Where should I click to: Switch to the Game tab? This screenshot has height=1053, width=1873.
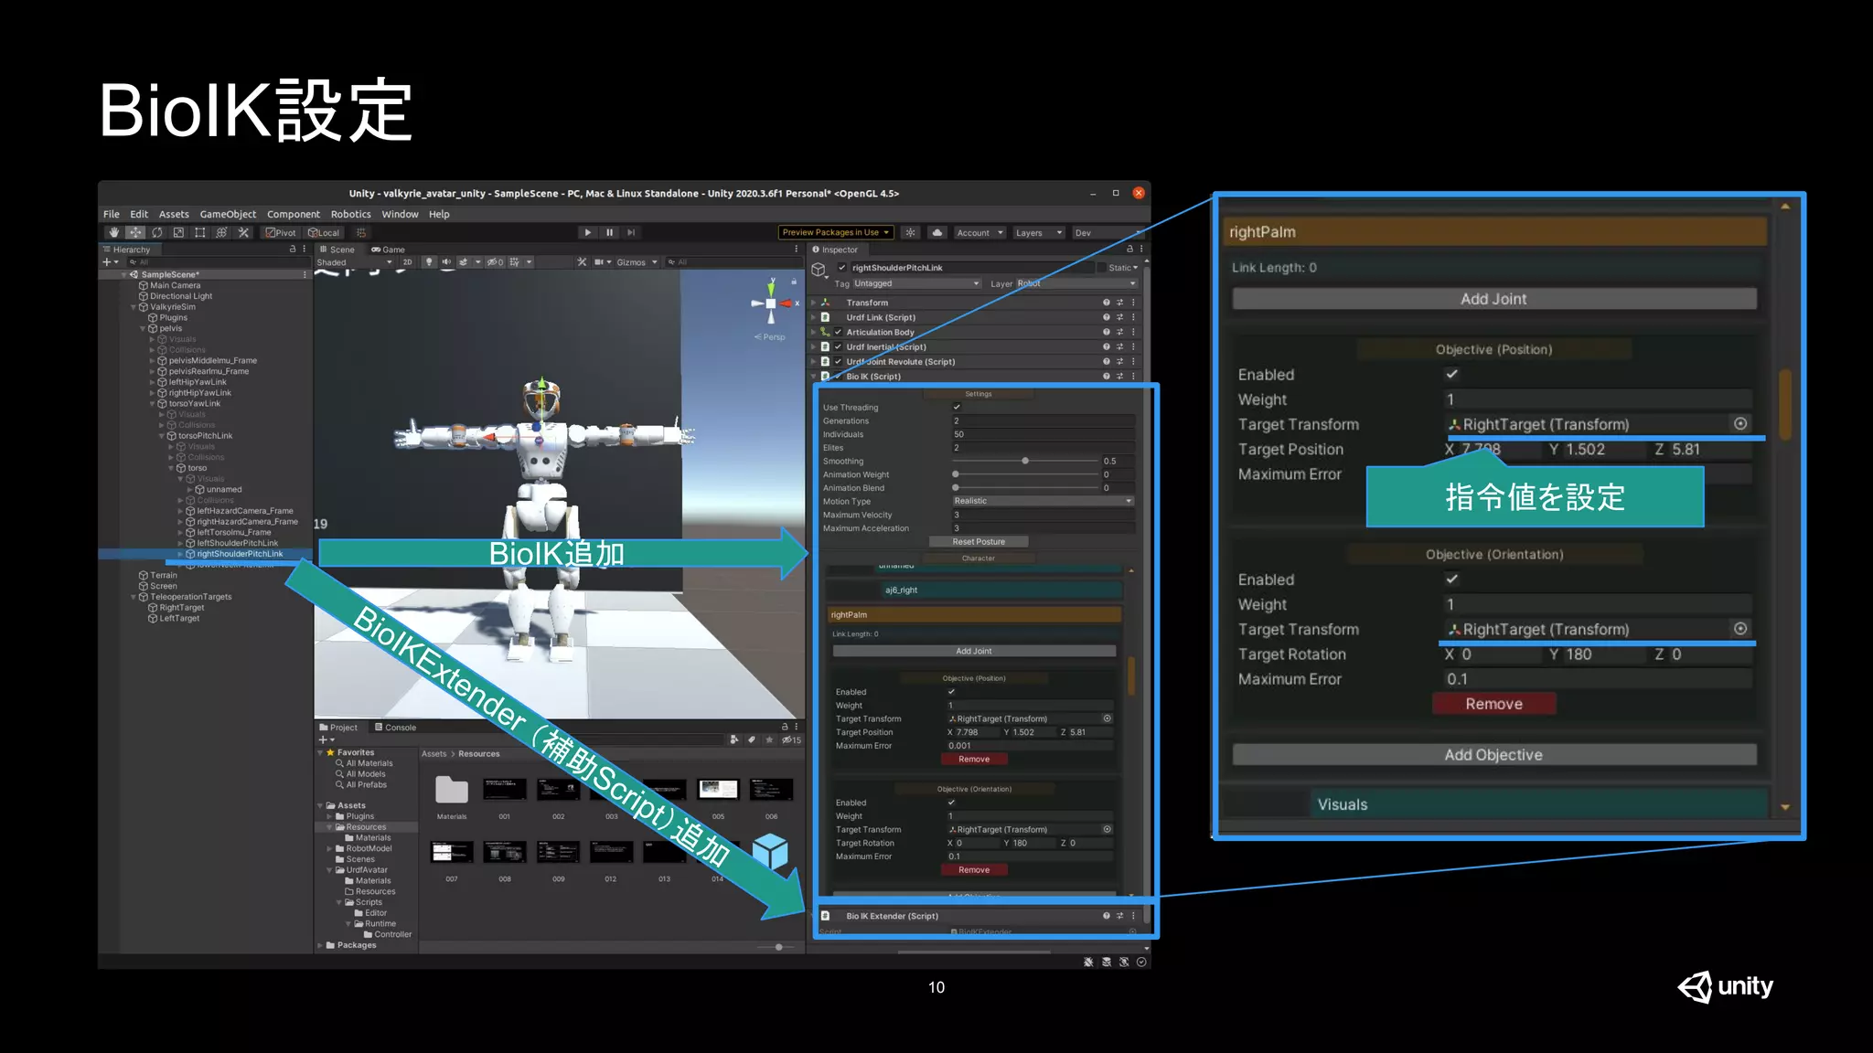click(x=389, y=250)
